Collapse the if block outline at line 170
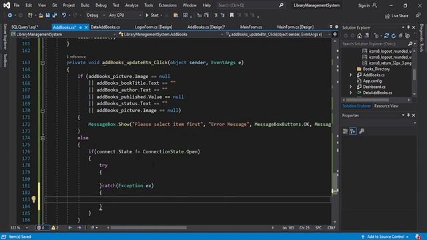The image size is (427, 240). pyautogui.click(x=43, y=111)
